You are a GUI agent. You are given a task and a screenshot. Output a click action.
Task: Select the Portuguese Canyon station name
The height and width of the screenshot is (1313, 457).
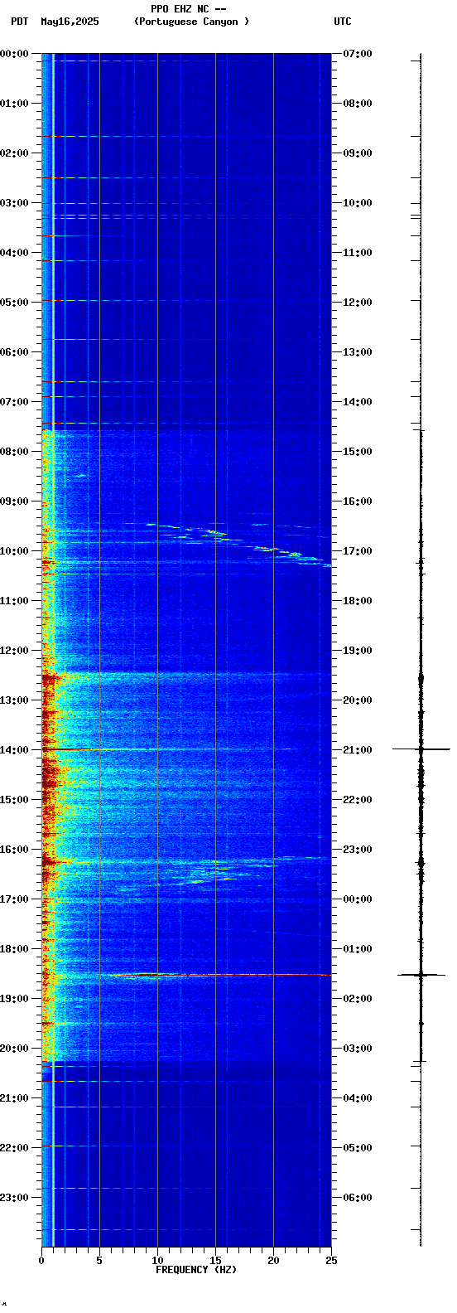pyautogui.click(x=191, y=22)
